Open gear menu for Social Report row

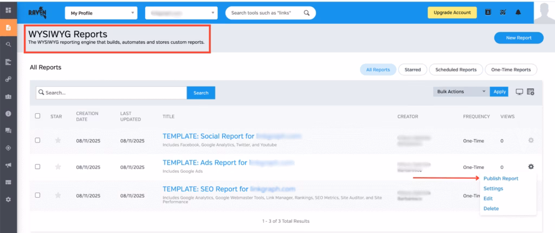pyautogui.click(x=531, y=140)
